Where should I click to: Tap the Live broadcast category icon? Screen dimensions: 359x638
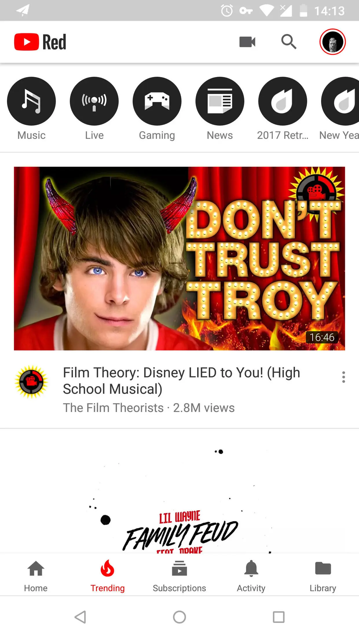click(94, 101)
